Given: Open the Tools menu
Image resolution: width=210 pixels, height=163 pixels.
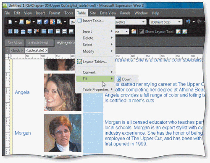Looking at the screenshot, I should coord(68,13).
